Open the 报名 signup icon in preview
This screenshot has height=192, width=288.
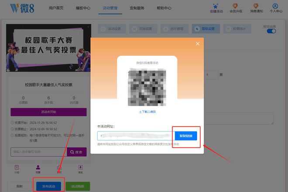tap(80, 169)
